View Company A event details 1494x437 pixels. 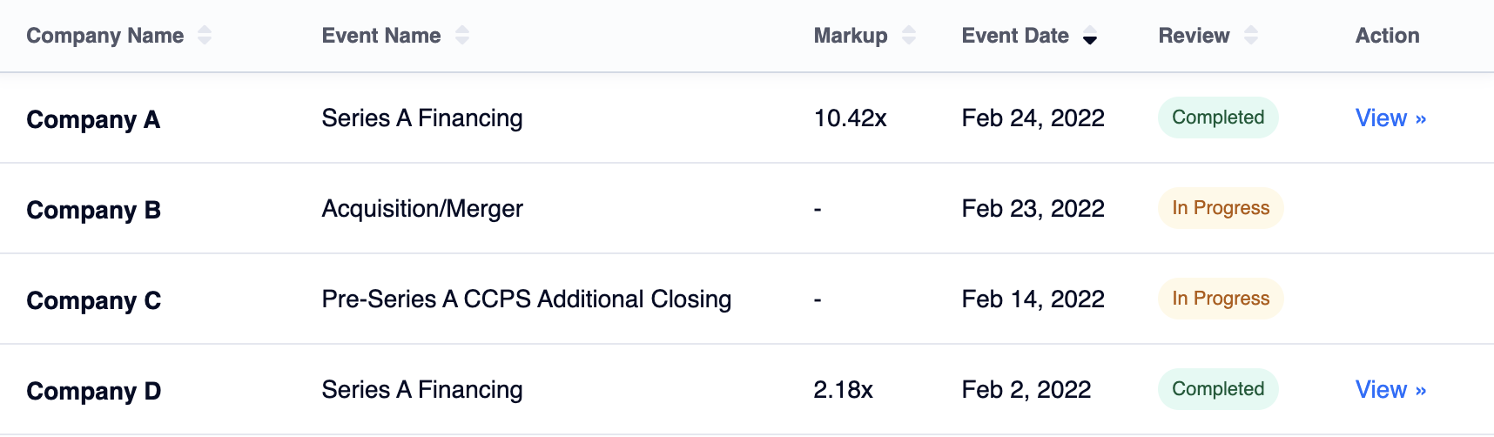1390,118
